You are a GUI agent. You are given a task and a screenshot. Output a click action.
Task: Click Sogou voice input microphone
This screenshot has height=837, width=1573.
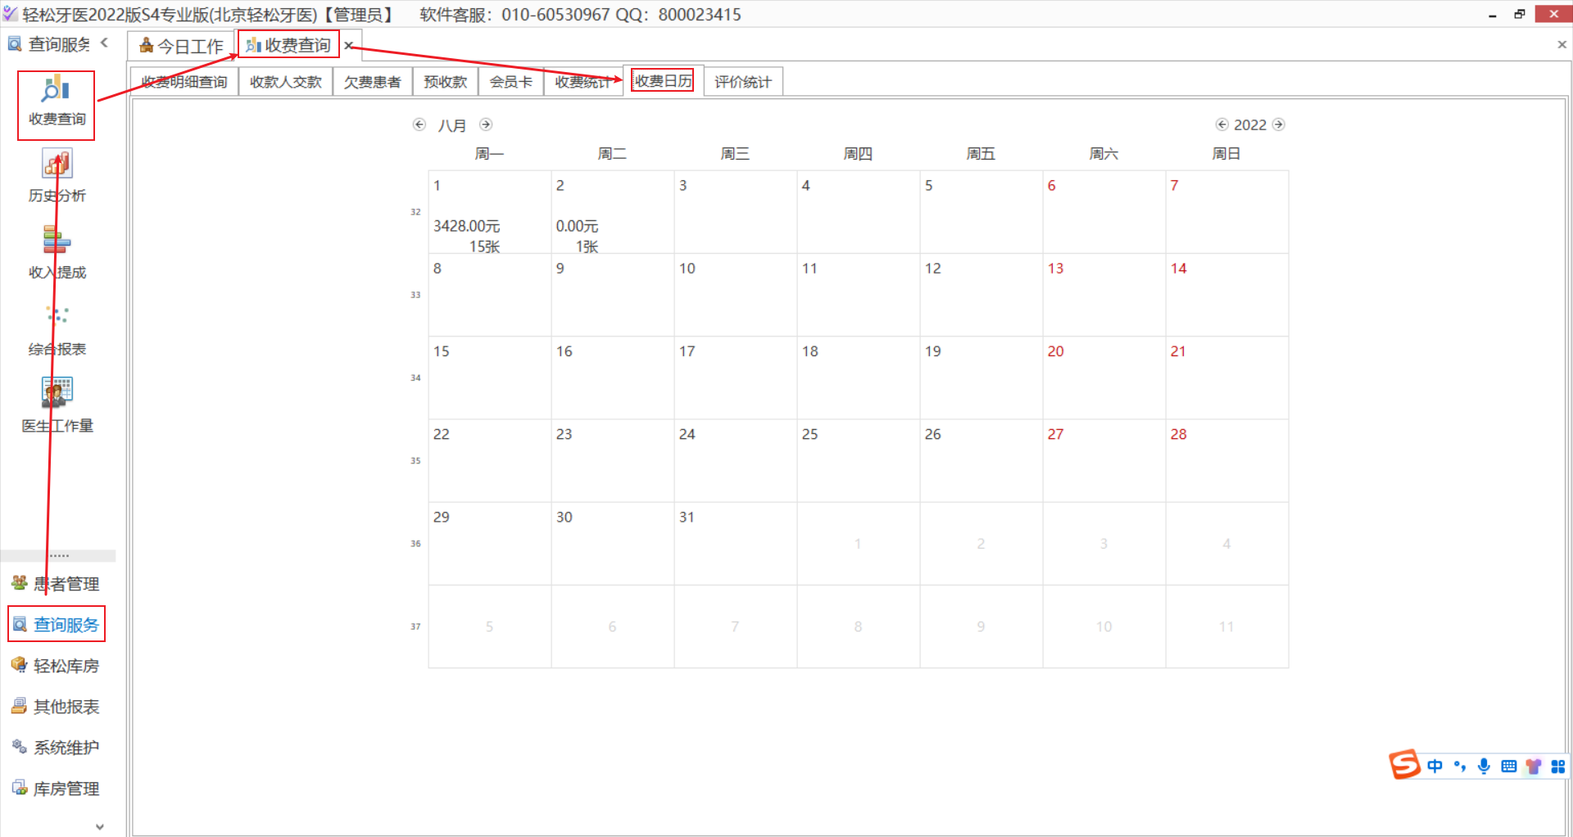point(1484,766)
